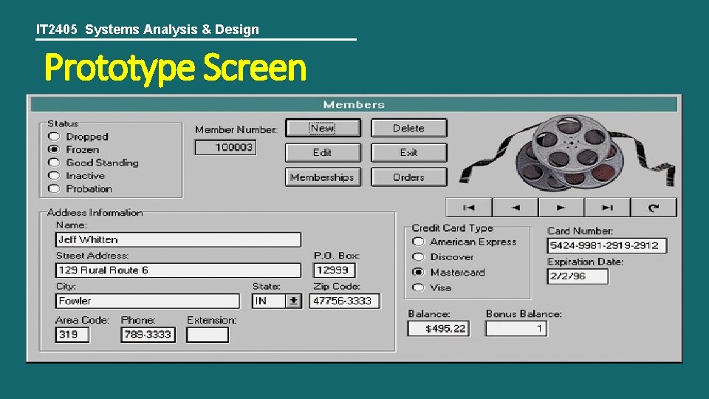Click the P.O. Box field

pyautogui.click(x=334, y=270)
